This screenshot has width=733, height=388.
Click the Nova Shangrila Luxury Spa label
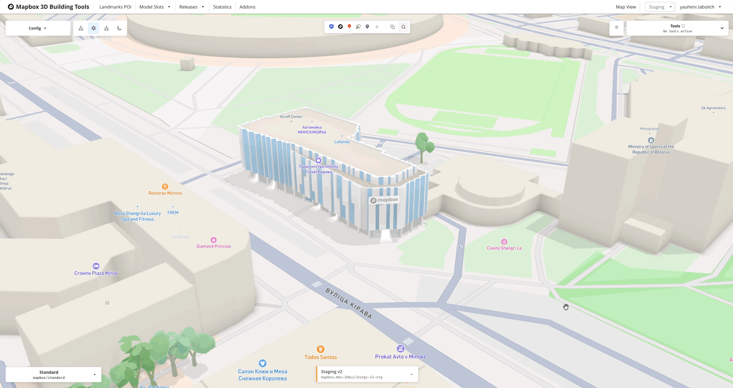[138, 216]
